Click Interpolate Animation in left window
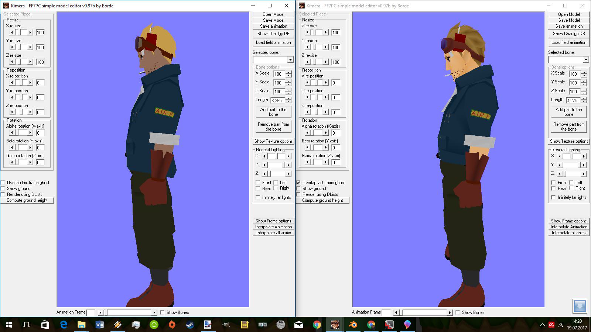 [x=273, y=227]
